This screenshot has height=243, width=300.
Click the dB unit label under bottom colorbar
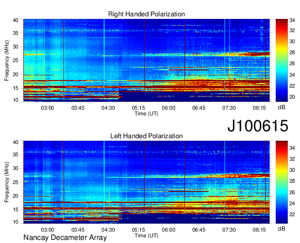(x=281, y=228)
